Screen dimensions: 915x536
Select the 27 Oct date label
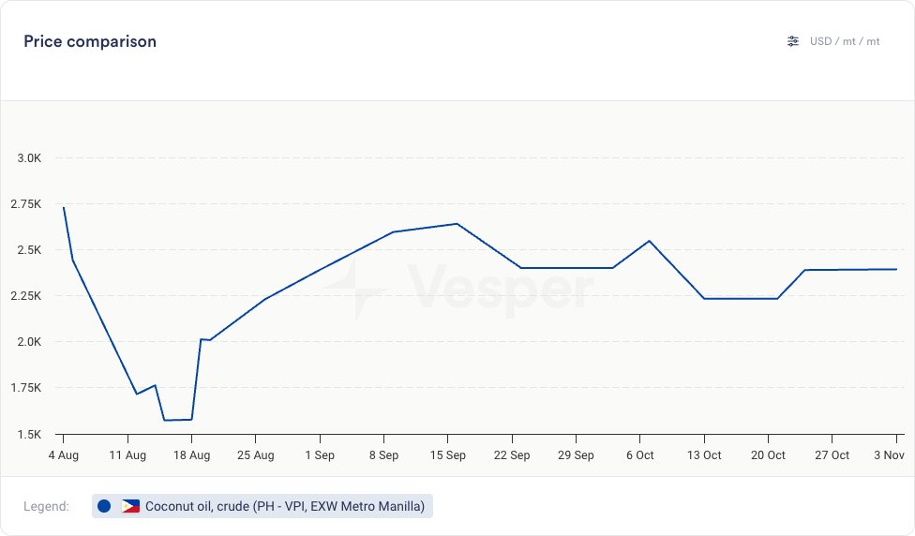coord(832,455)
